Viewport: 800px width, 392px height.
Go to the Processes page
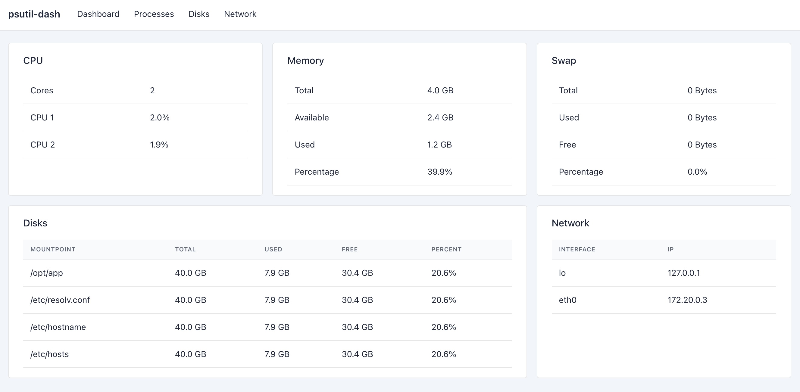pyautogui.click(x=154, y=14)
